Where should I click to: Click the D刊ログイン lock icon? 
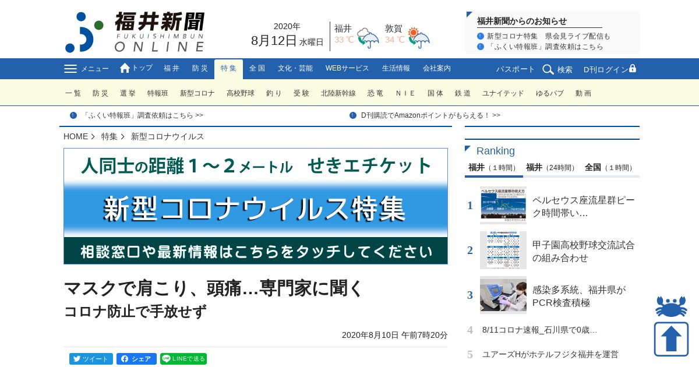(x=633, y=68)
